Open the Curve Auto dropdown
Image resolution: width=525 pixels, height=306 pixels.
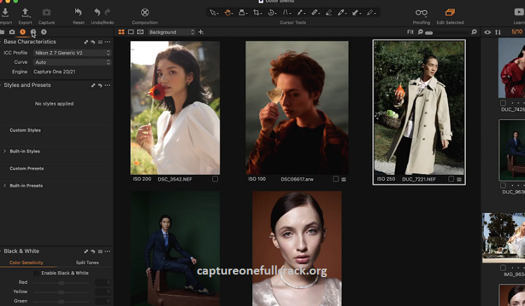72,62
